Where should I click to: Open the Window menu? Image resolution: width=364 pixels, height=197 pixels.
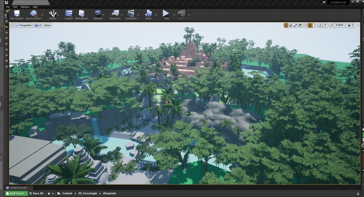click(x=25, y=7)
